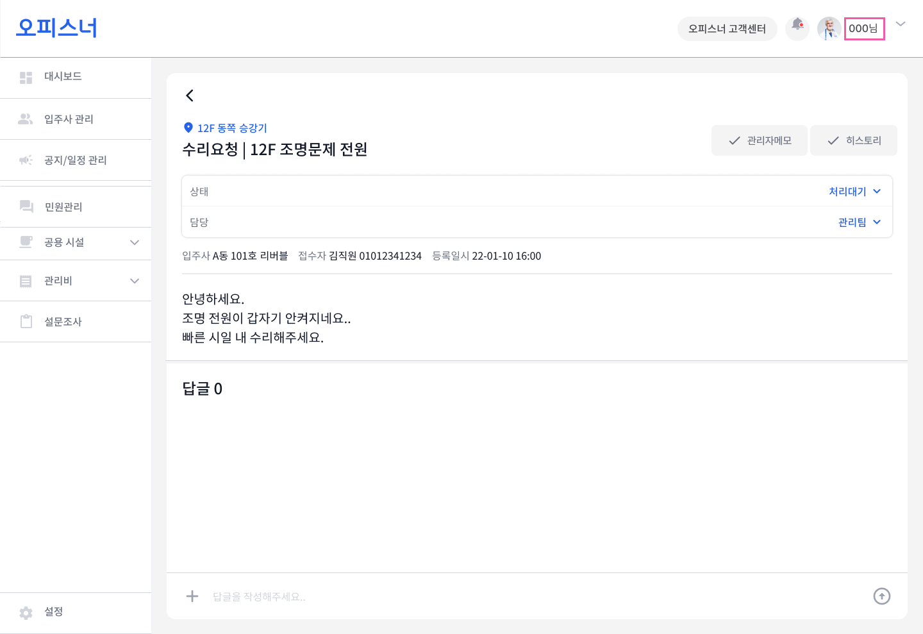Click the 민원관리 chat icon
This screenshot has width=923, height=634.
26,206
